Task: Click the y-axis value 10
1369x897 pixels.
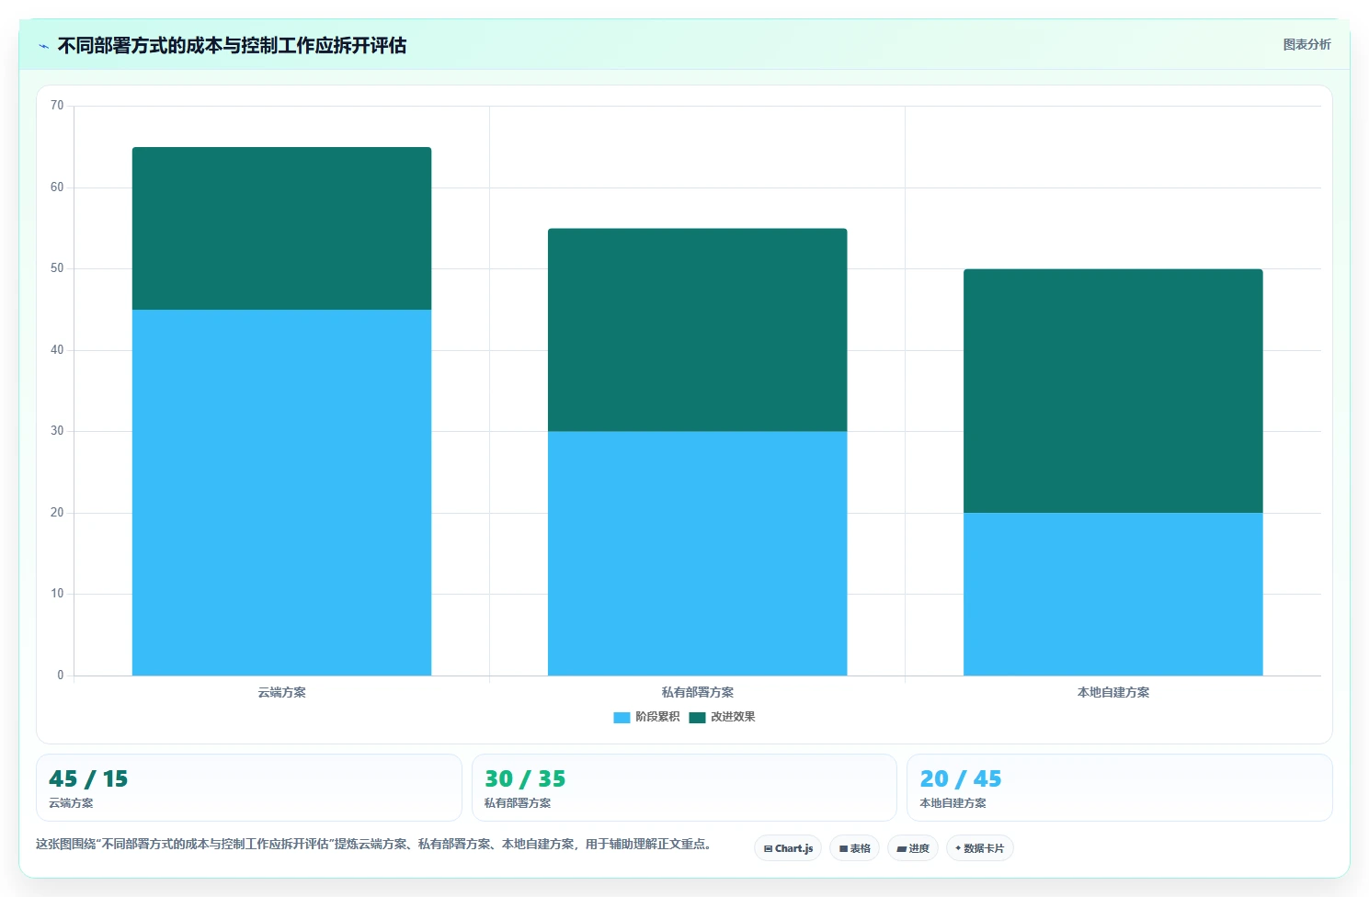Action: 57,594
